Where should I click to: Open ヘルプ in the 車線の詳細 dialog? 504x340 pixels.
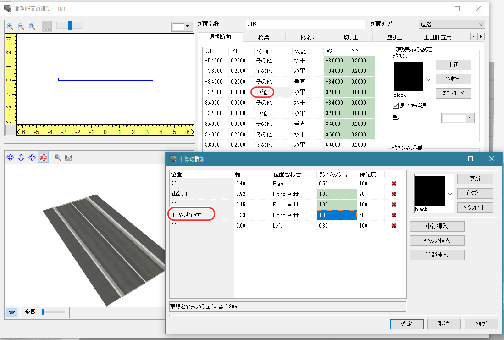(x=481, y=324)
